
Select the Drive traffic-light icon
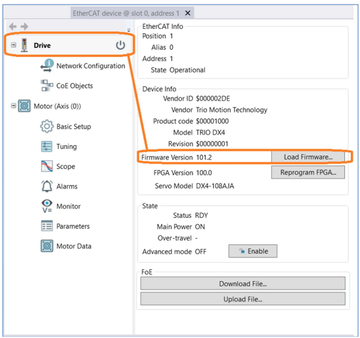pyautogui.click(x=24, y=45)
